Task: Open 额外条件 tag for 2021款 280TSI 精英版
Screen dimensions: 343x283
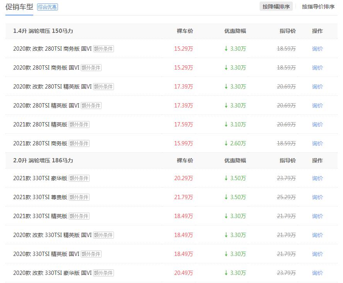Action: click(x=79, y=124)
